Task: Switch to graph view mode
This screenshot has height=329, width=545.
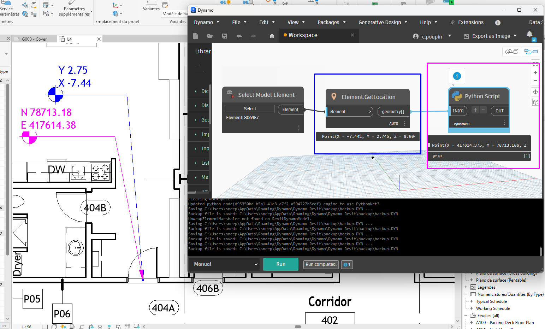Action: coord(531,51)
